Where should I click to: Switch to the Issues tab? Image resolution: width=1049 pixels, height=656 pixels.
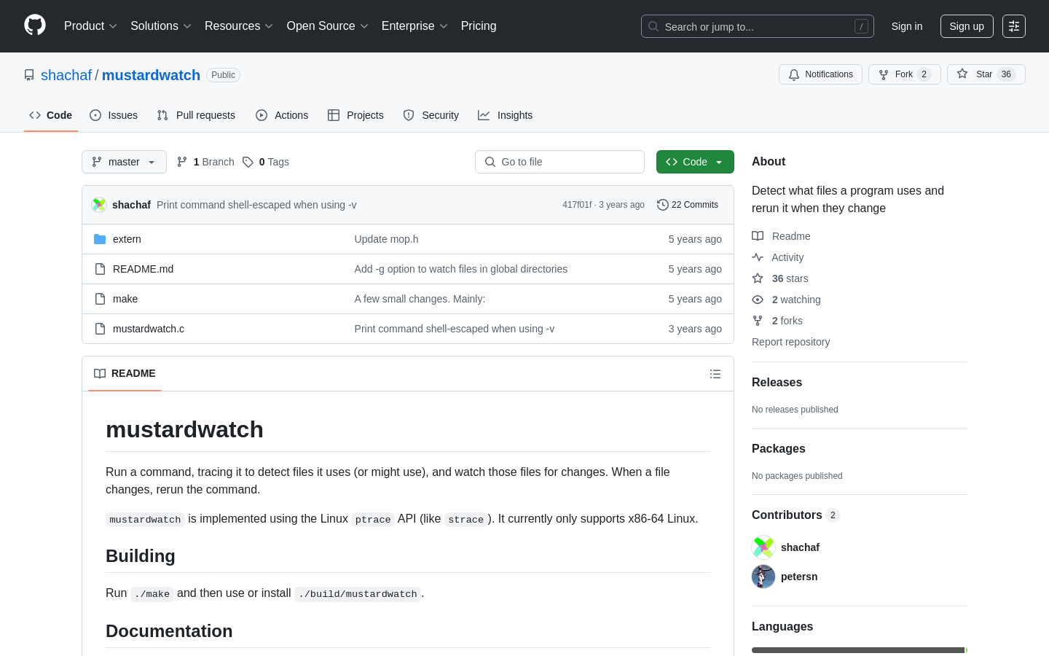point(114,115)
